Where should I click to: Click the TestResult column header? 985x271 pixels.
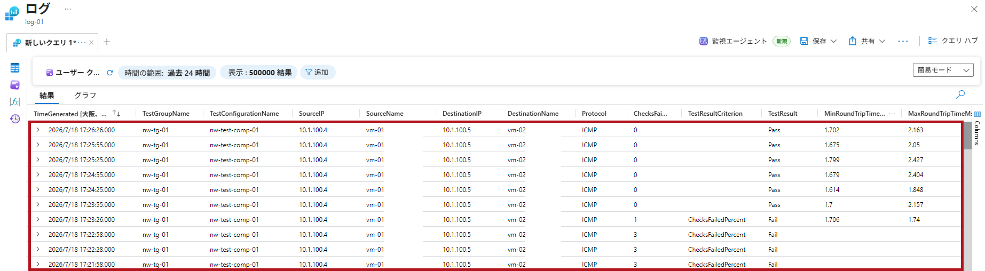click(782, 114)
